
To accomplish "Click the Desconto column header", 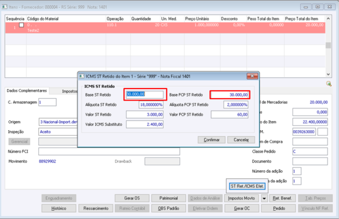I will 233,19.
